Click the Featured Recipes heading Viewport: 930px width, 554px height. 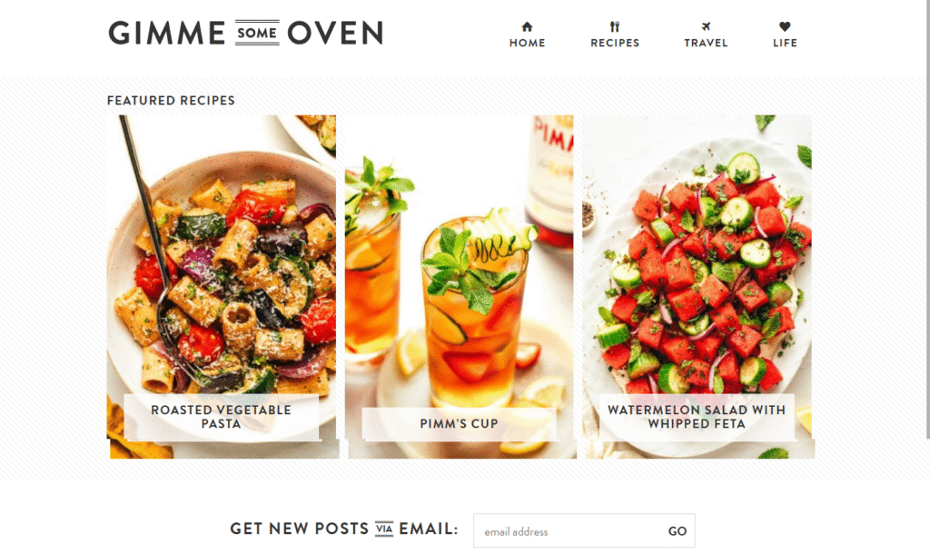pyautogui.click(x=171, y=100)
